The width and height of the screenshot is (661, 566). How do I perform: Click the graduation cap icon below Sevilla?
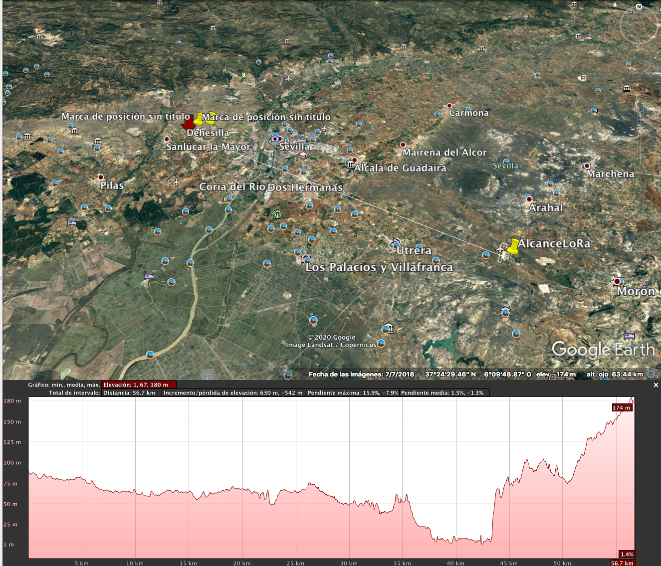click(303, 155)
